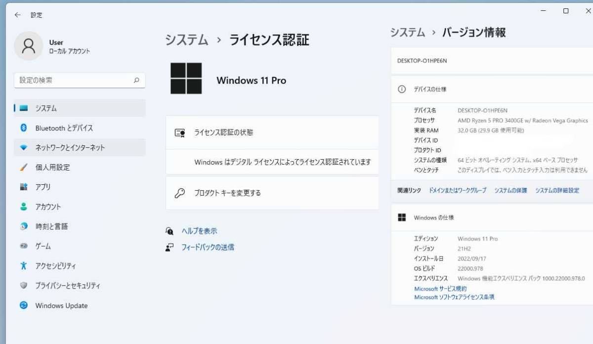Click the time and language globe icon
The height and width of the screenshot is (344, 593).
[23, 226]
